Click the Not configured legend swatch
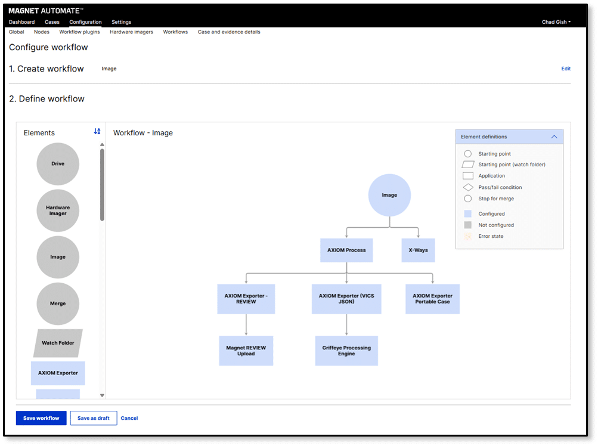 pyautogui.click(x=468, y=225)
